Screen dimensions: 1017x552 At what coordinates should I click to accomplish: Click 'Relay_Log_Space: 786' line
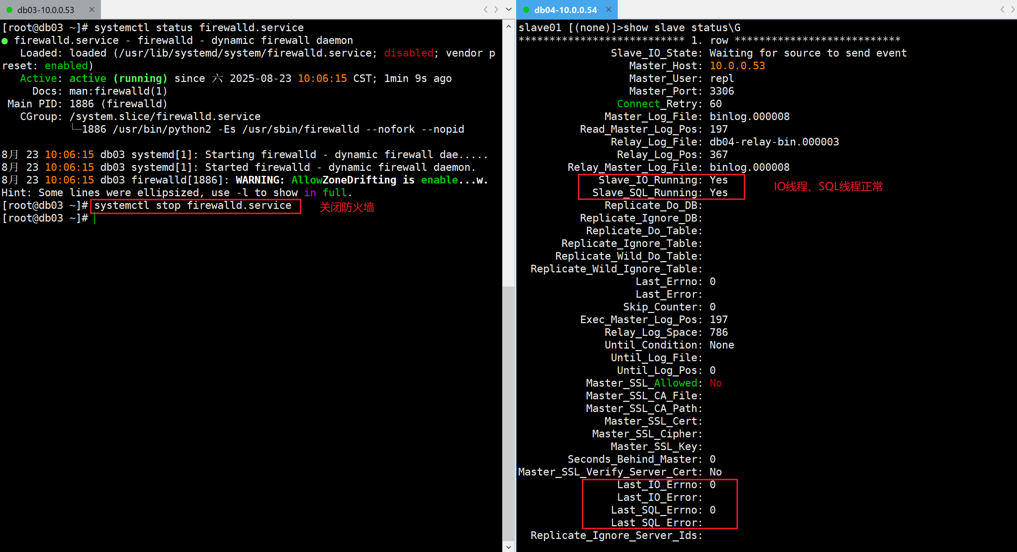666,332
